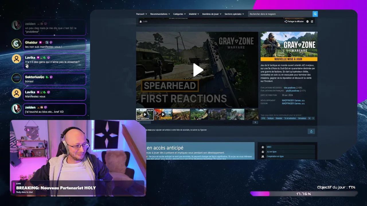367x206 pixels.
Task: Pop out the broadcast in new window
Action: [x=312, y=21]
